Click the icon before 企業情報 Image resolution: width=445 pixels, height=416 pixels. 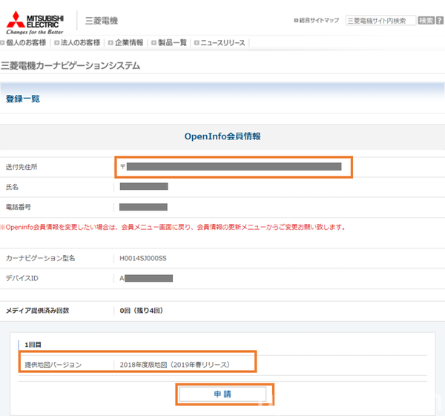[111, 43]
